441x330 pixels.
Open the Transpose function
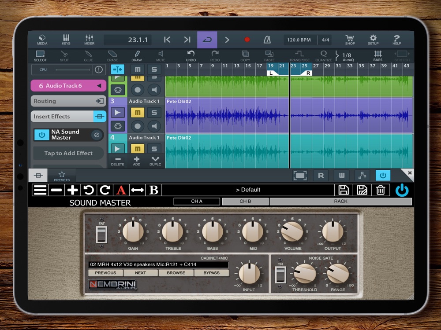tap(299, 56)
